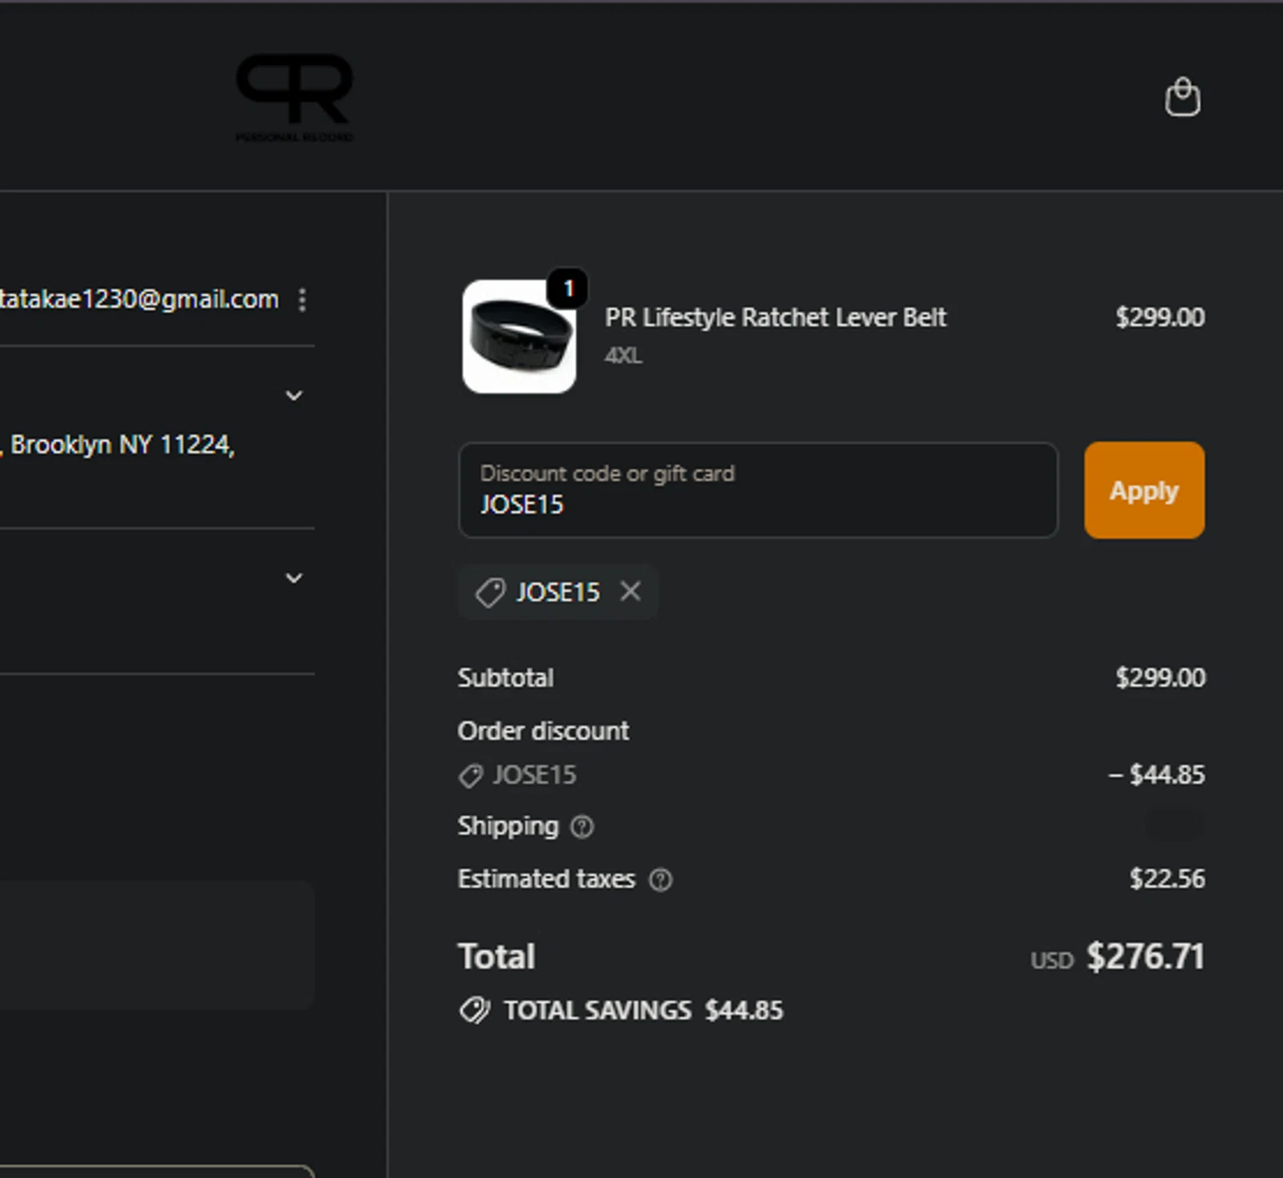The width and height of the screenshot is (1283, 1178).
Task: Remove the JOSE15 discount tag
Action: (630, 591)
